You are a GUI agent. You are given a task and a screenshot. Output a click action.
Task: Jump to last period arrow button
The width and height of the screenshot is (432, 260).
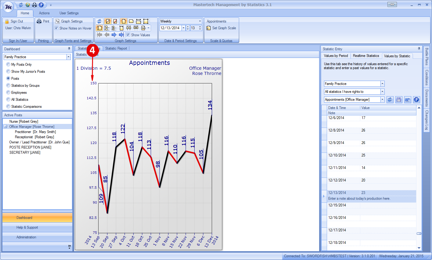pos(121,35)
